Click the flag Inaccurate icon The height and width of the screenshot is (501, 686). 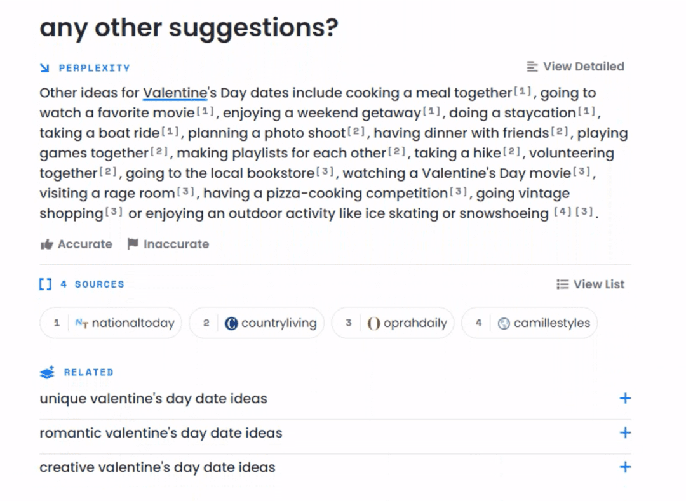coord(133,244)
